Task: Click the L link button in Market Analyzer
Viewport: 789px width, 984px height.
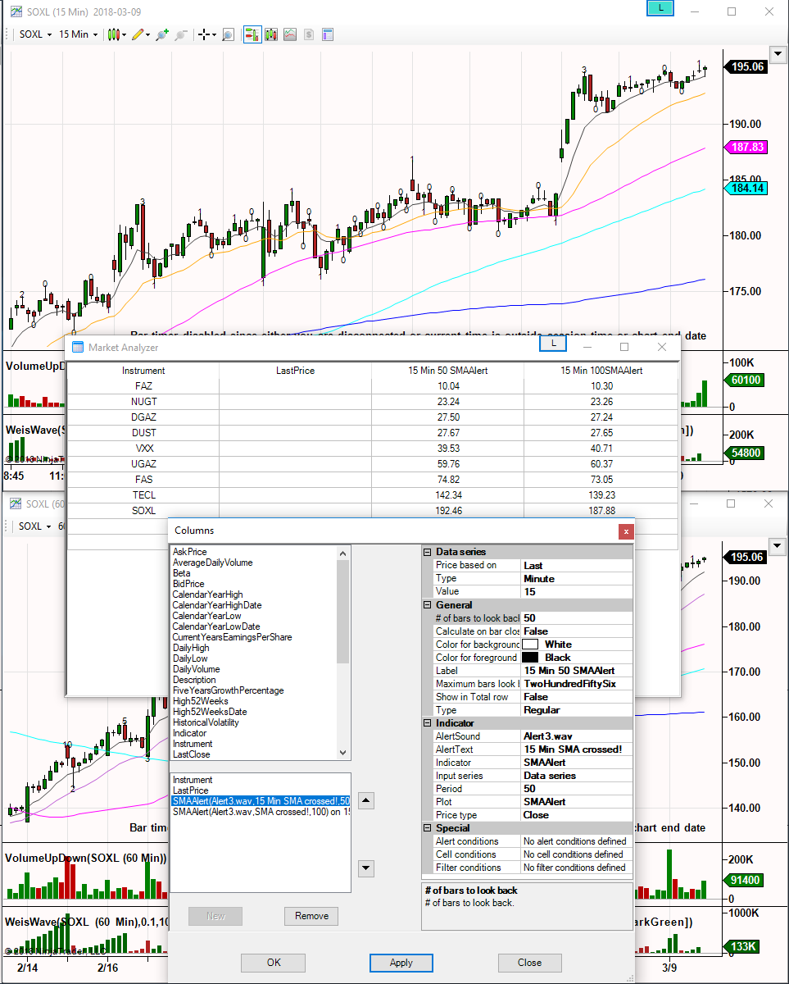Action: point(553,344)
